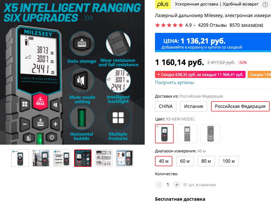Decrease quantity with the minus button
This screenshot has width=271, height=202.
coord(159,185)
